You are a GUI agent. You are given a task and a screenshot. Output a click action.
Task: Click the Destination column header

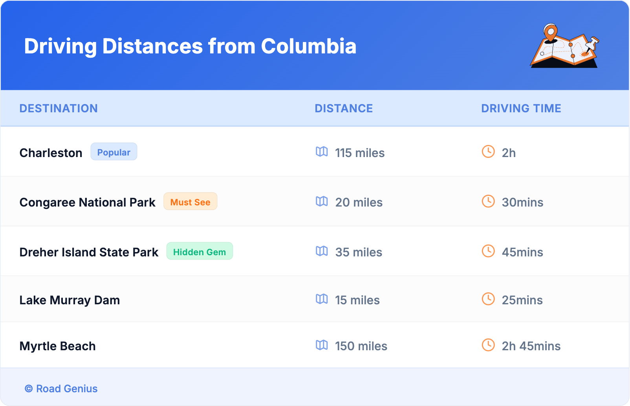[x=59, y=108]
